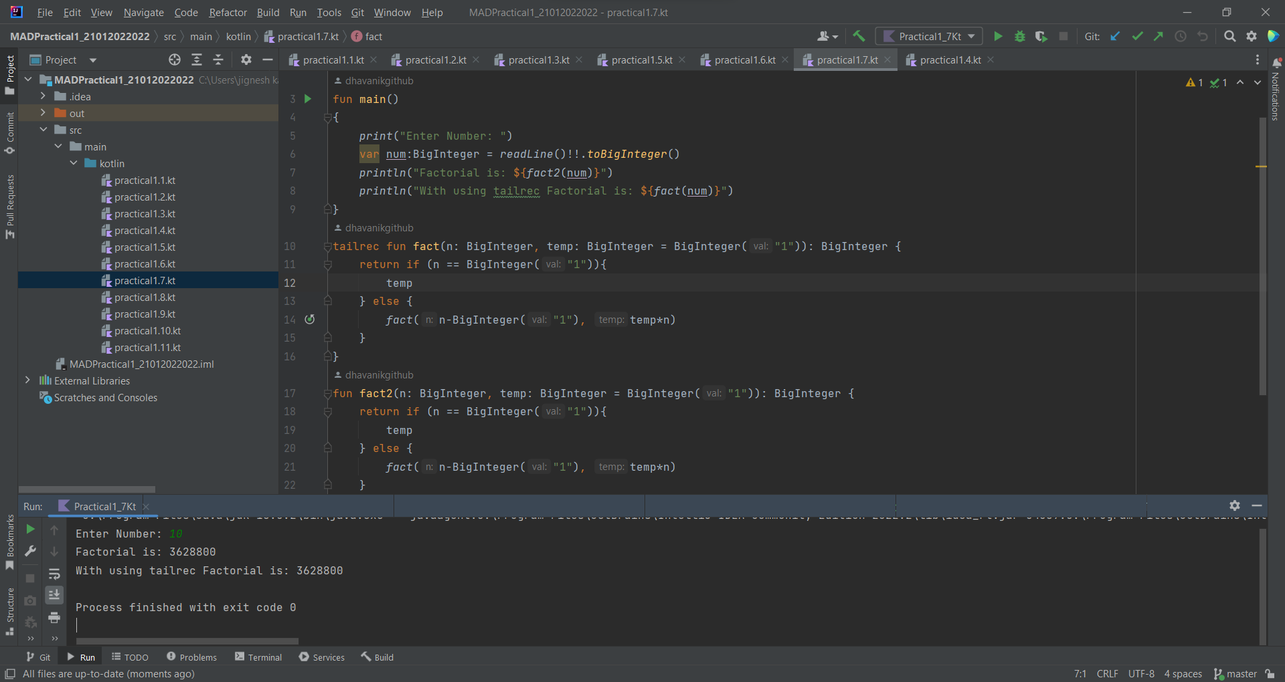Open the master branch popup in status bar

[x=1240, y=674]
